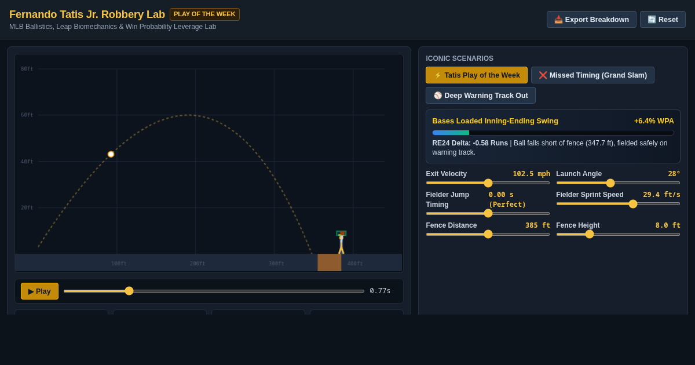This screenshot has width=695, height=365.
Task: Click the 0.00 s (Perfect) timing value
Action: [507, 199]
